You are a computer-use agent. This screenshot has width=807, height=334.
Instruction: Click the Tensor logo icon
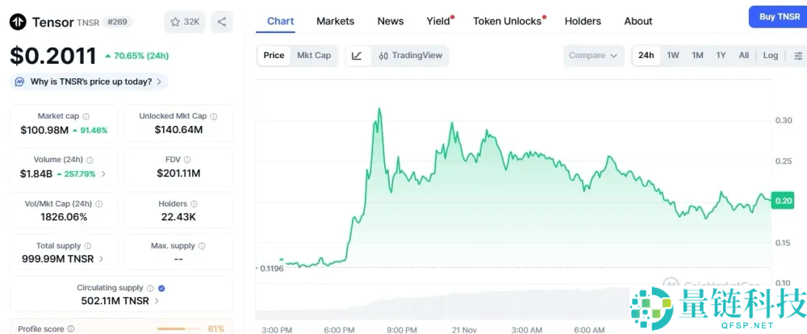(18, 22)
